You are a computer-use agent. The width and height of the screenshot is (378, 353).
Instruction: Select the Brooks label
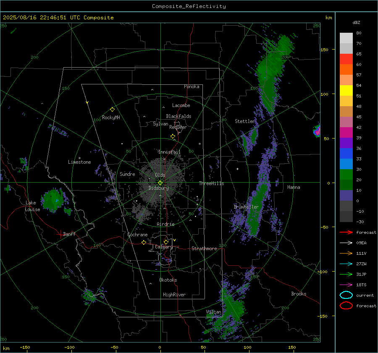coord(299,294)
